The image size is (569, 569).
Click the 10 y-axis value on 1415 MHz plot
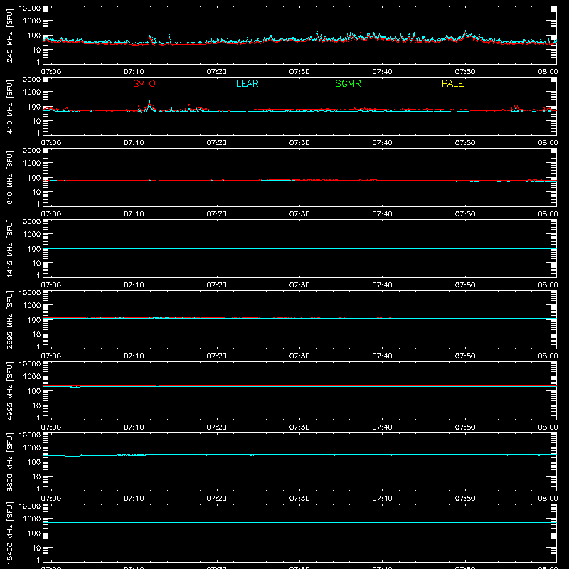tap(37, 263)
